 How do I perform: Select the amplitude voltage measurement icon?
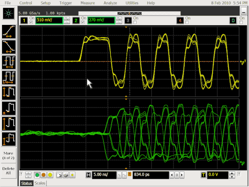click(x=9, y=123)
